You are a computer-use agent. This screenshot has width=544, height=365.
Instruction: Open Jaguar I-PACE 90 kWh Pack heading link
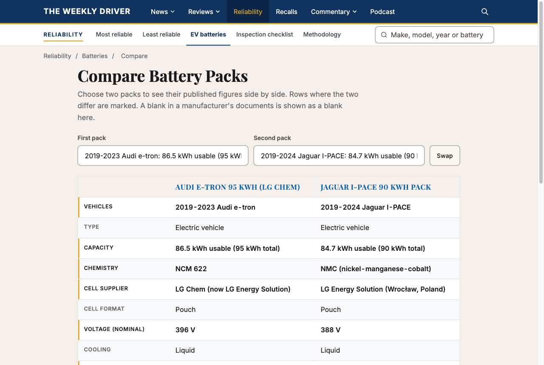point(376,187)
